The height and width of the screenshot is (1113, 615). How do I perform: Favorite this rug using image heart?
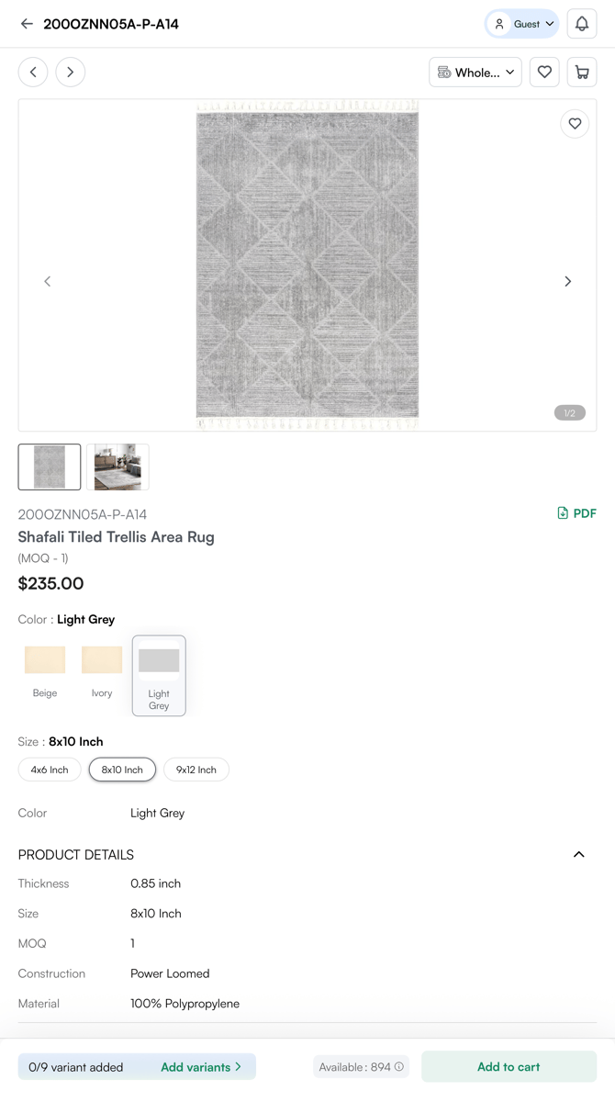click(575, 124)
